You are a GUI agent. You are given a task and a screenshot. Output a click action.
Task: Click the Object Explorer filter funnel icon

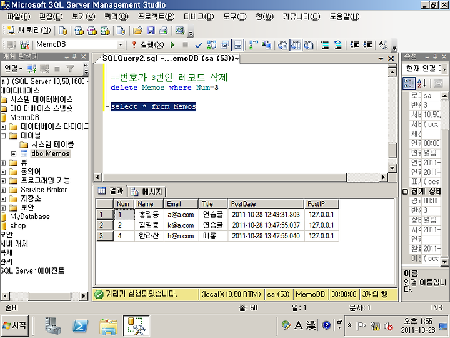click(70, 69)
